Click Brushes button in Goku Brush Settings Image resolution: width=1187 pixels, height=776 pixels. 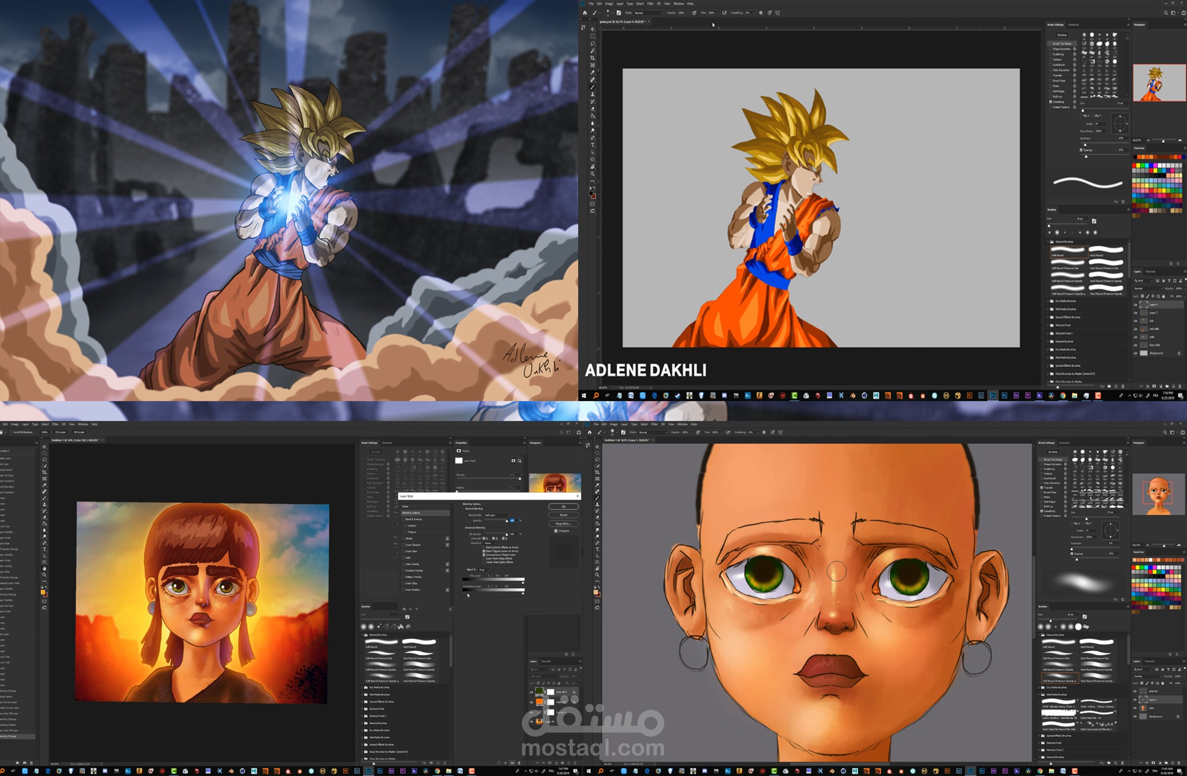coord(1062,35)
